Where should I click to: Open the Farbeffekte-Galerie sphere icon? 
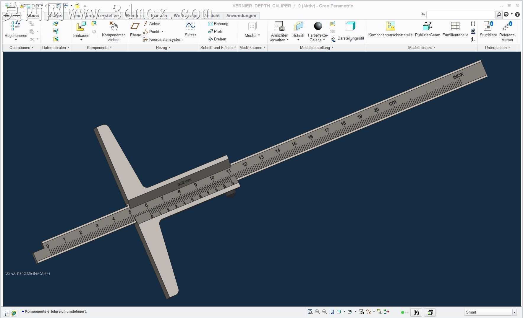coord(318,26)
